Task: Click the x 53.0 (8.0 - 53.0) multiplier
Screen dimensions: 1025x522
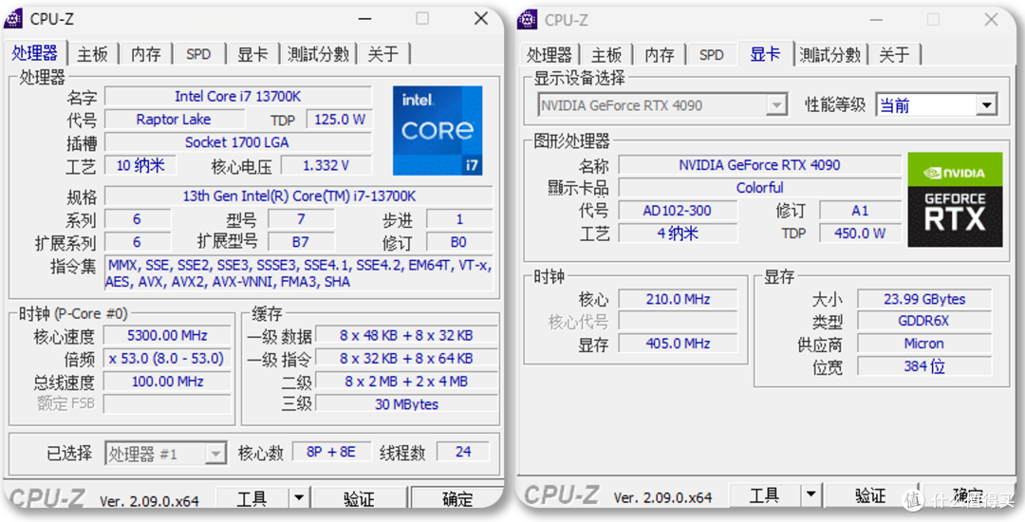Action: click(x=167, y=359)
